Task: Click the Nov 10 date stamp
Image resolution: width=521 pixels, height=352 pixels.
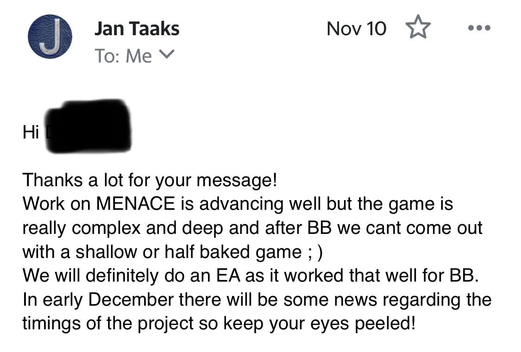Action: pyautogui.click(x=356, y=29)
